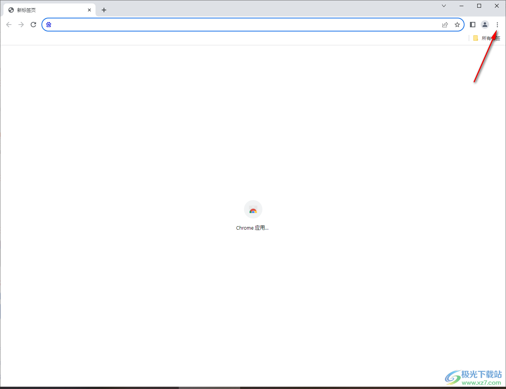Open the all bookmarks folder
The width and height of the screenshot is (506, 389).
487,38
